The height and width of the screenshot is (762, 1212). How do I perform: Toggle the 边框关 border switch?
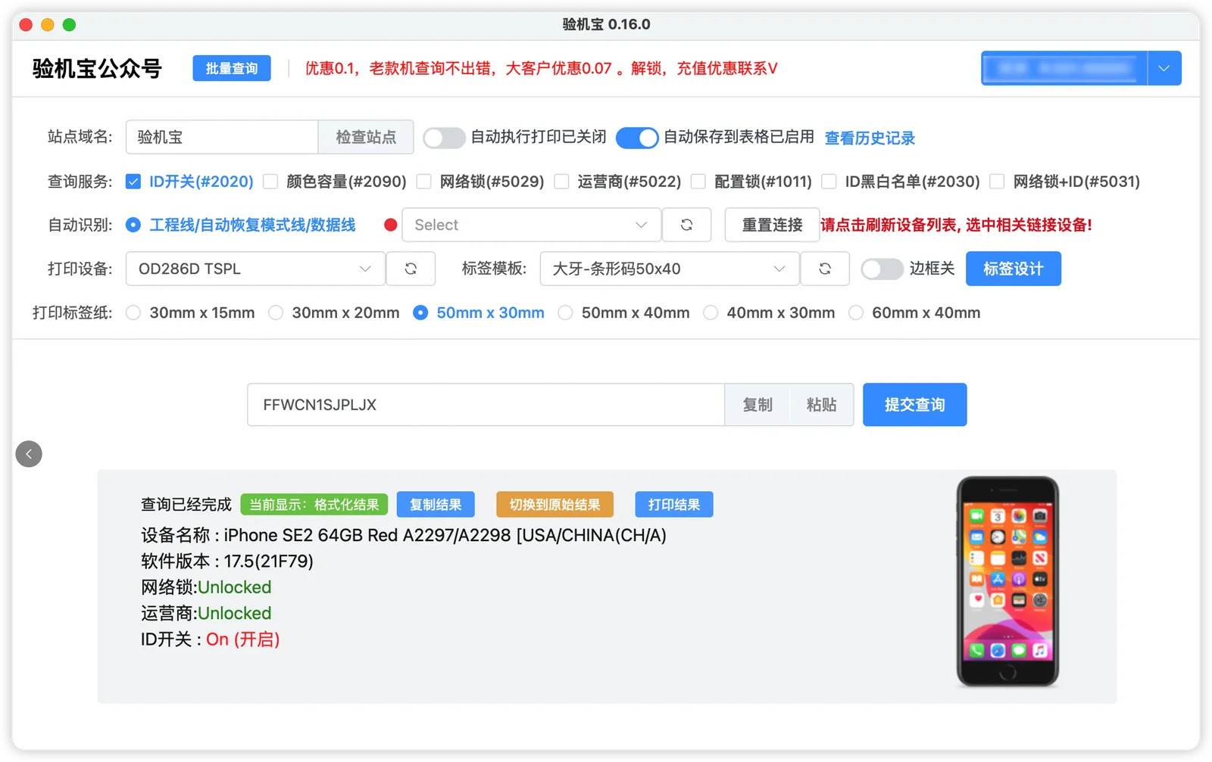(882, 269)
